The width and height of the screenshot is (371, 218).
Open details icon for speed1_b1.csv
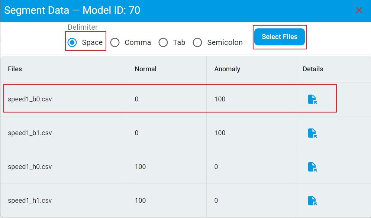coord(312,133)
